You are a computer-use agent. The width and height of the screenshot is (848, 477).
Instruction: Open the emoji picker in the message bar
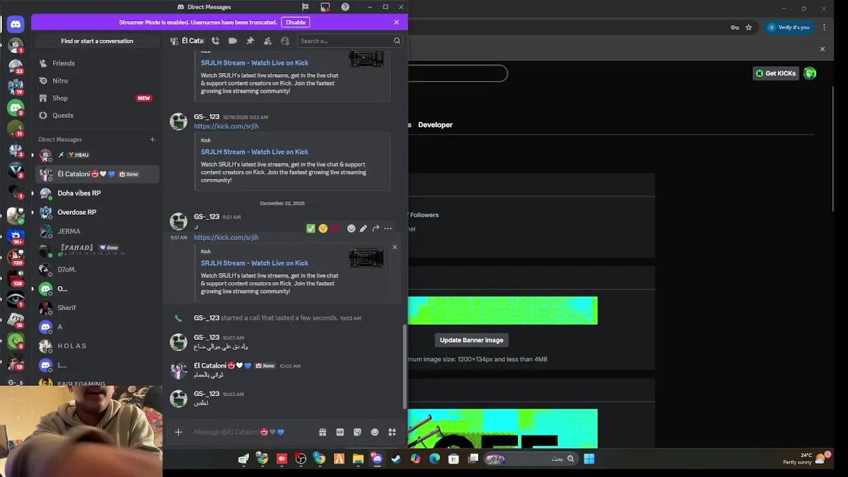[x=375, y=432]
